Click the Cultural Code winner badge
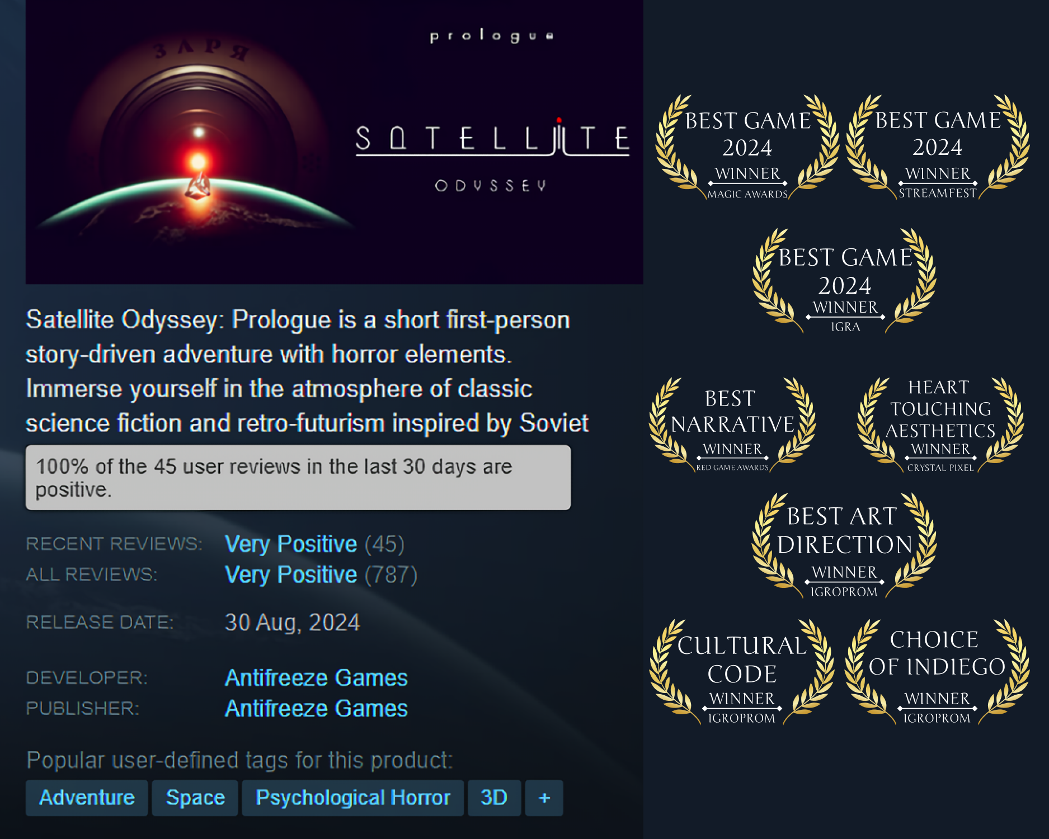Viewport: 1049px width, 839px height. (742, 672)
